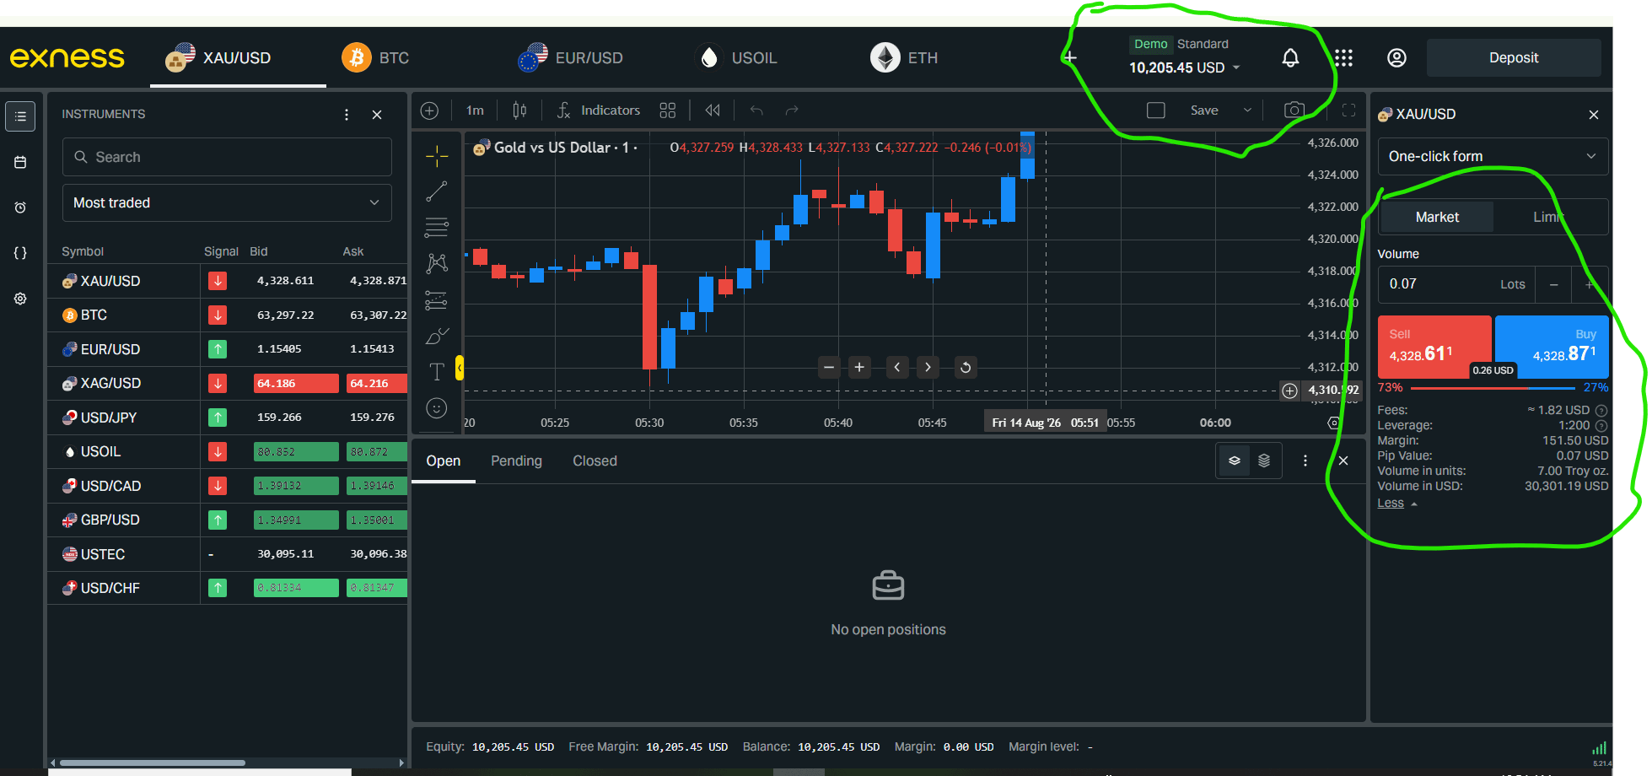Open terminal settings from the sidebar gear
Screen dimensions: 1652x776
click(20, 299)
